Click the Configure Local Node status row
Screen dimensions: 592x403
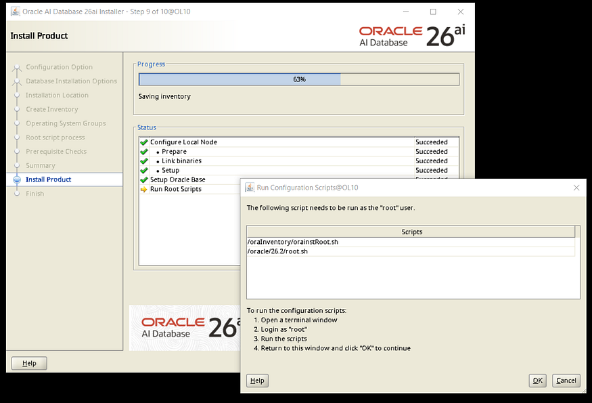click(299, 142)
